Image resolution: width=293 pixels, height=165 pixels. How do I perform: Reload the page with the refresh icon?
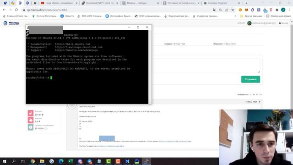[16, 10]
